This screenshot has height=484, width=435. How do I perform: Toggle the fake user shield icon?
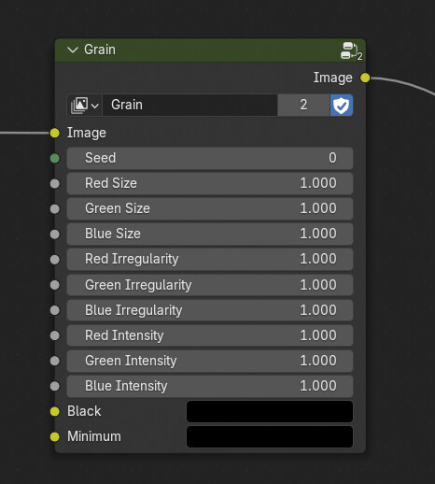(x=342, y=105)
